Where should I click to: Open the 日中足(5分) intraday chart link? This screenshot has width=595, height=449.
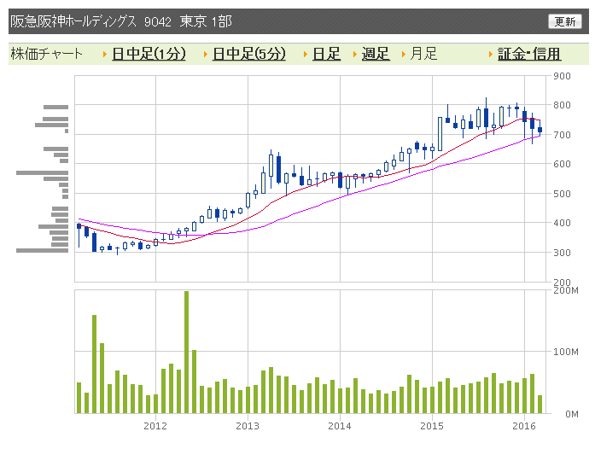(x=249, y=54)
